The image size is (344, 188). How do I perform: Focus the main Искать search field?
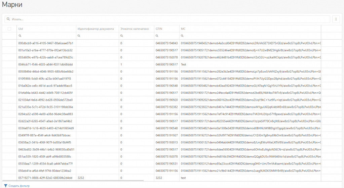click(167, 19)
